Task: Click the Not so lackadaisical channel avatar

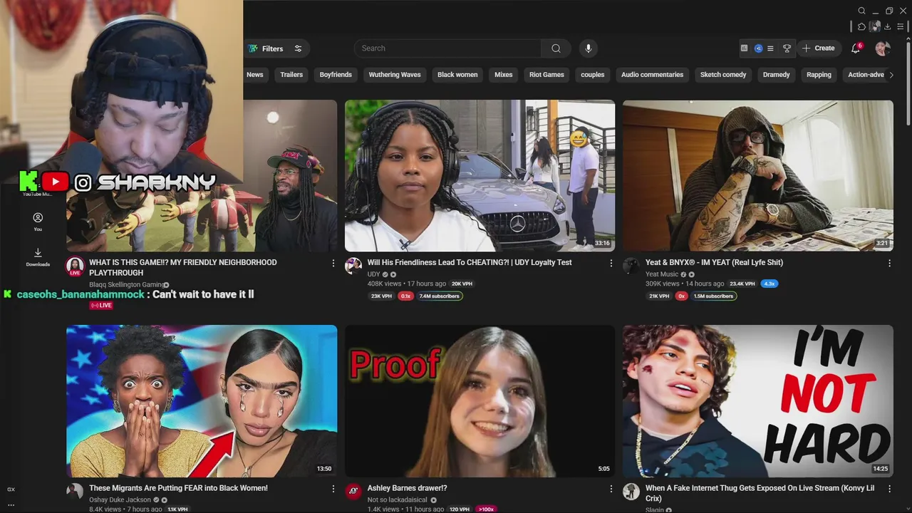Action: click(353, 492)
